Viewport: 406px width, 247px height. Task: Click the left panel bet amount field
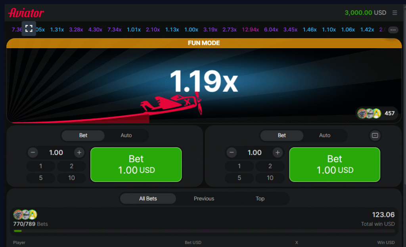pyautogui.click(x=56, y=153)
